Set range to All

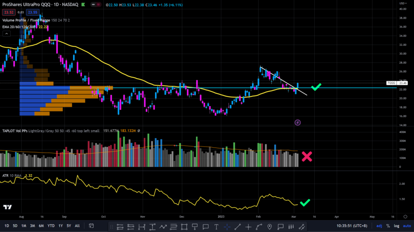tap(77, 226)
